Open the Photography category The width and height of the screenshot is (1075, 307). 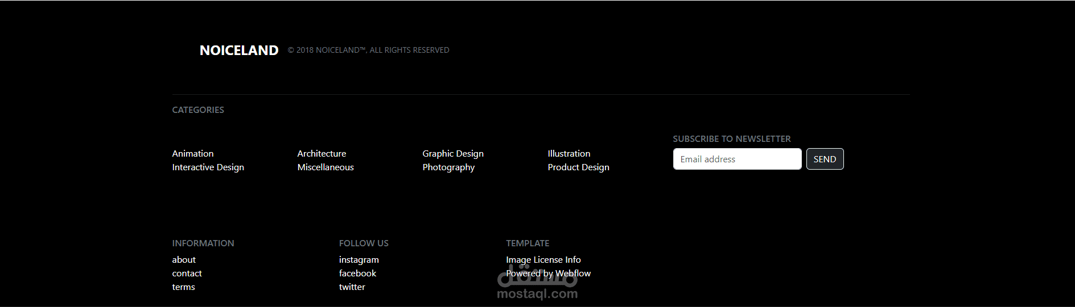[x=448, y=167]
